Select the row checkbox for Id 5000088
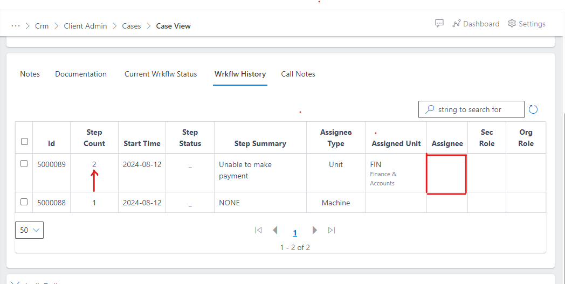Screen dimensions: 565x284 click(x=24, y=202)
